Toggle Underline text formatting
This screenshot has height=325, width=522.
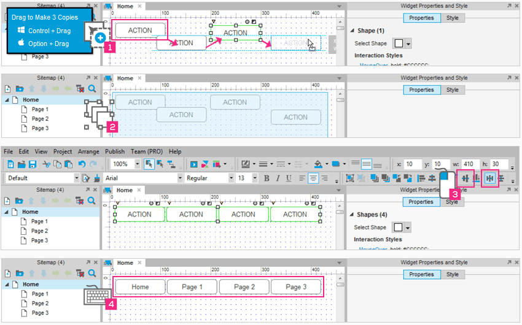click(x=287, y=178)
